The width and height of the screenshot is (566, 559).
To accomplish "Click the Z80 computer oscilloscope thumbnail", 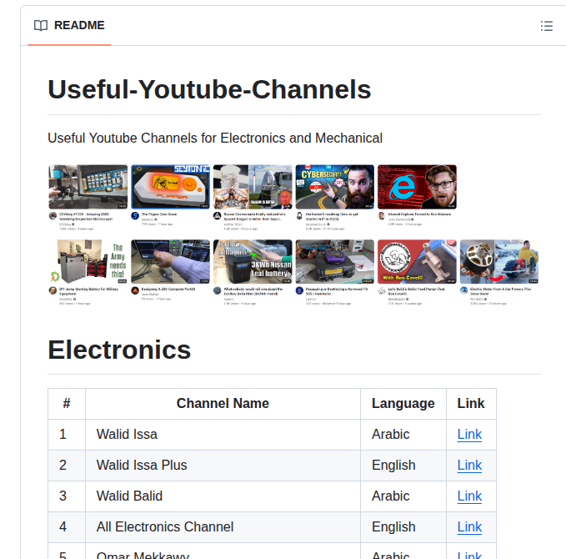I will coord(170,262).
